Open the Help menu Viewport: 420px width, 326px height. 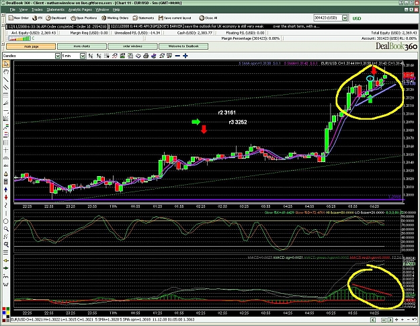(116, 9)
